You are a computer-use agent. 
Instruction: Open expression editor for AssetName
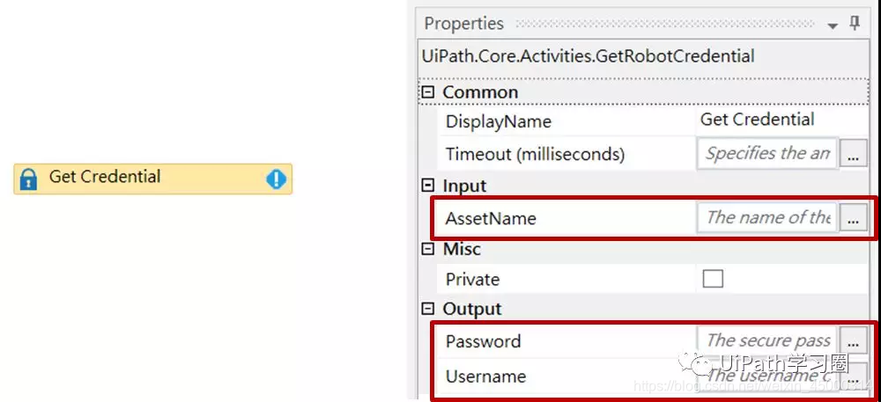(853, 217)
